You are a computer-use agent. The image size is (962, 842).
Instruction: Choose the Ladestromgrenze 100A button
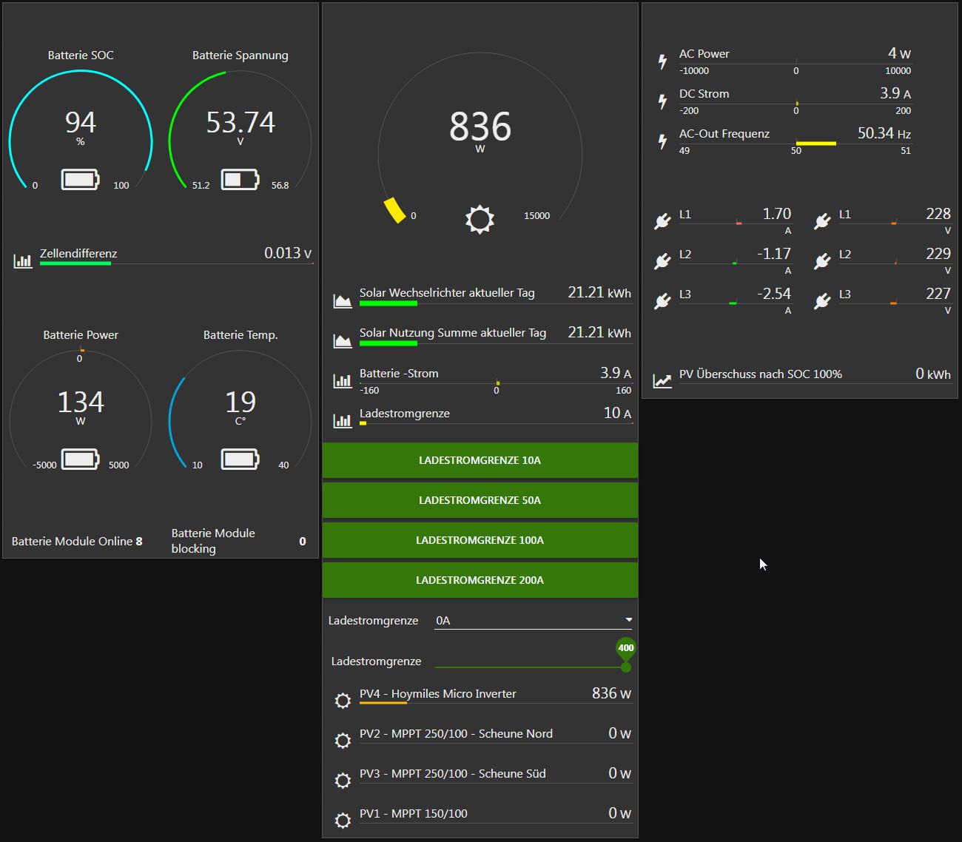tap(480, 540)
